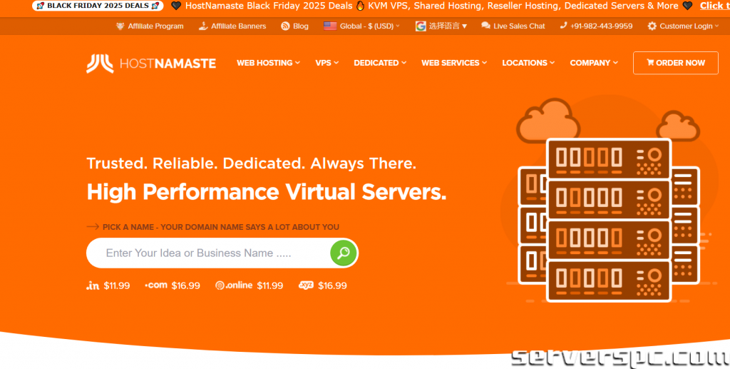Click the Live Sales Chat bubble icon
The height and width of the screenshot is (369, 730).
(485, 26)
